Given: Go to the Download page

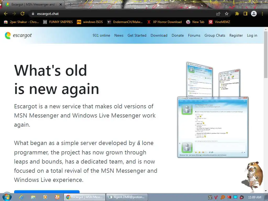Looking at the screenshot, I should [159, 35].
